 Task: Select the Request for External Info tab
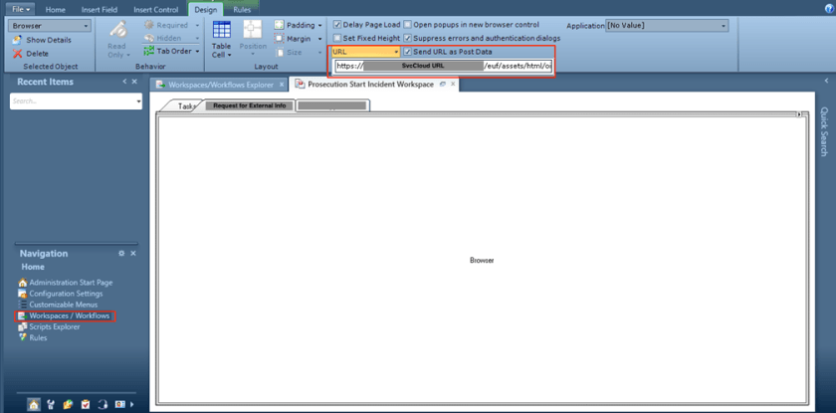[249, 104]
